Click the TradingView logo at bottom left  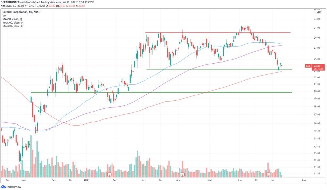tap(11, 187)
